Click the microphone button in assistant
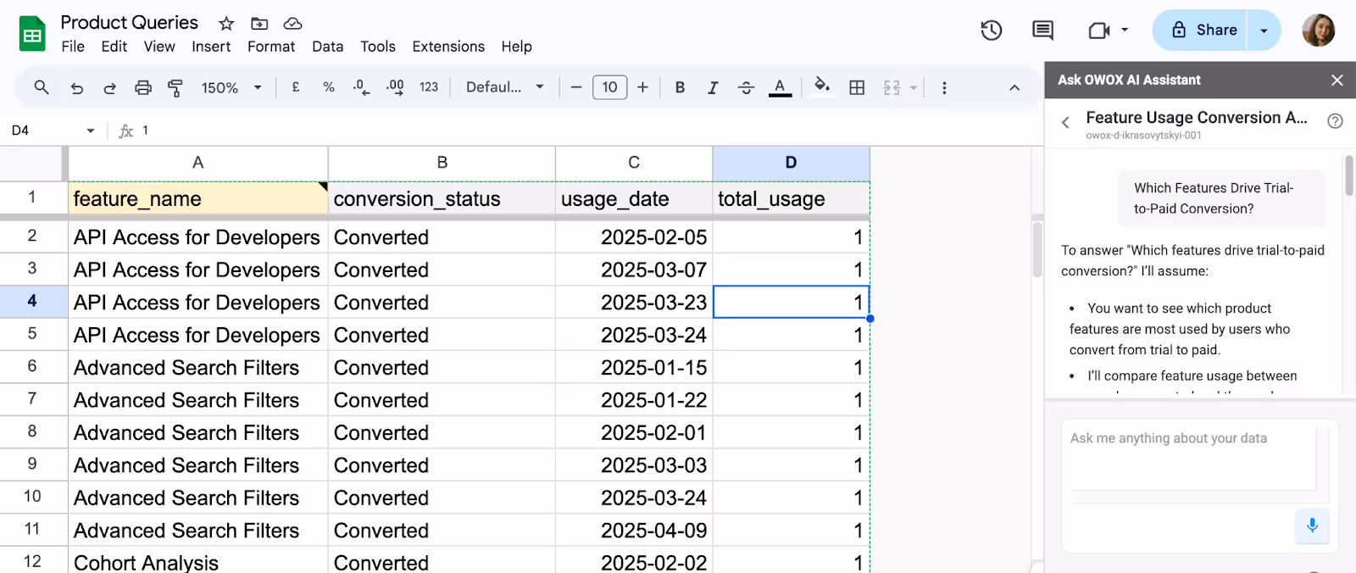Image resolution: width=1356 pixels, height=573 pixels. (1312, 526)
